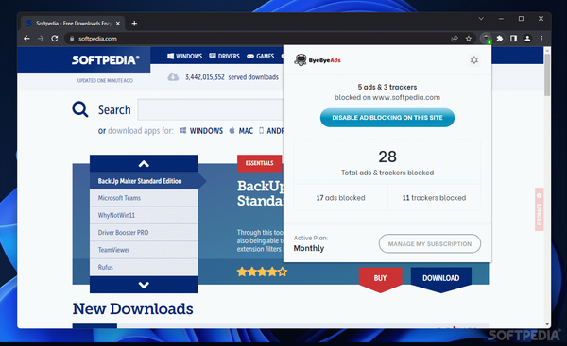The height and width of the screenshot is (346, 567).
Task: Click the MAC apps link under search
Action: [x=241, y=131]
